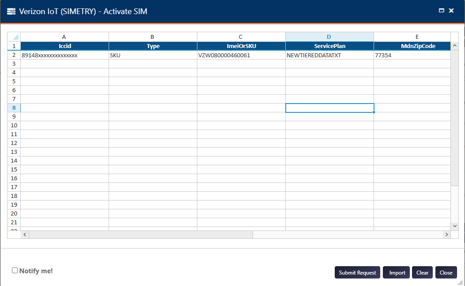This screenshot has height=286, width=465.
Task: Select column C header
Action: coord(241,37)
